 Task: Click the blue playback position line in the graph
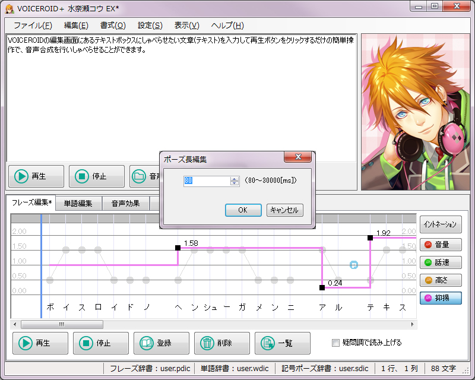point(41,266)
